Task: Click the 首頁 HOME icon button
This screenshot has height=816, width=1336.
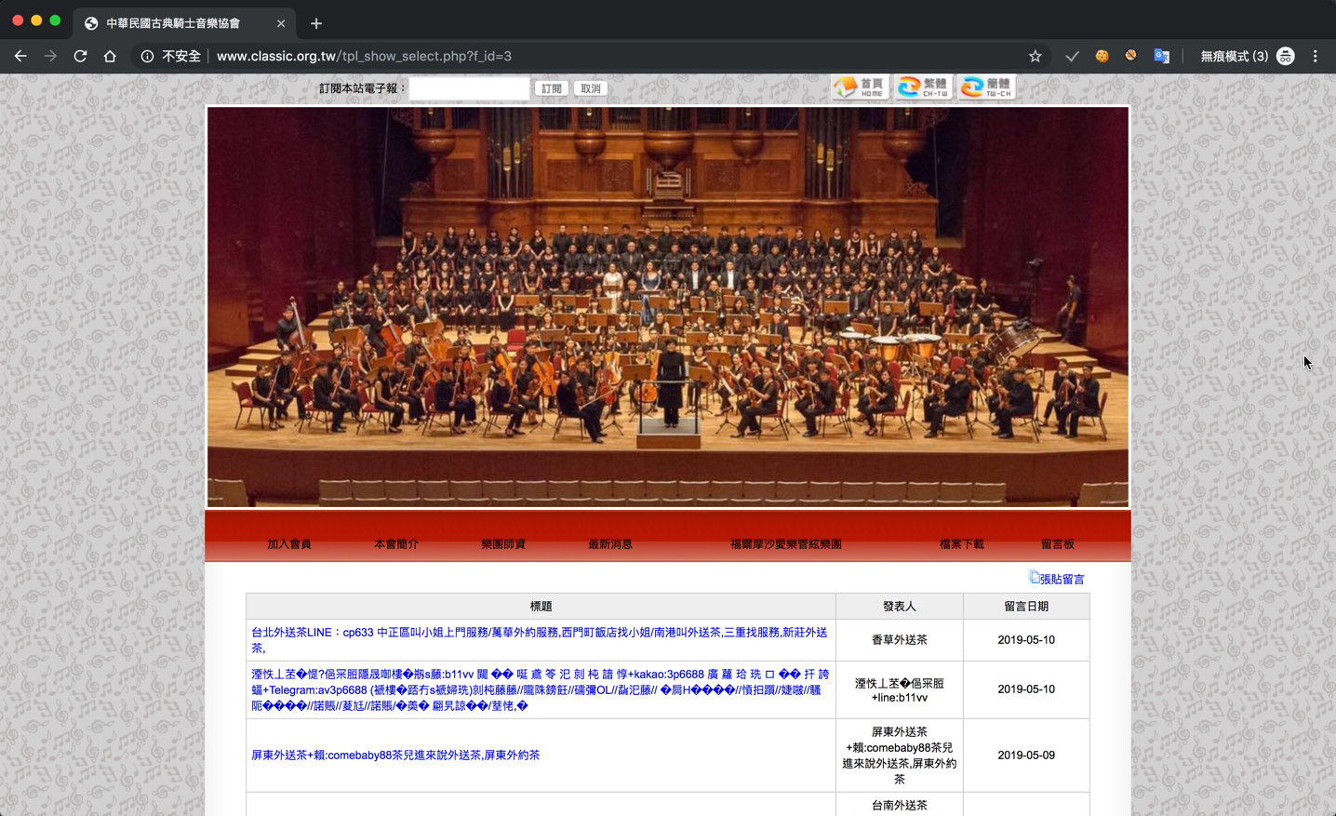Action: pos(860,87)
